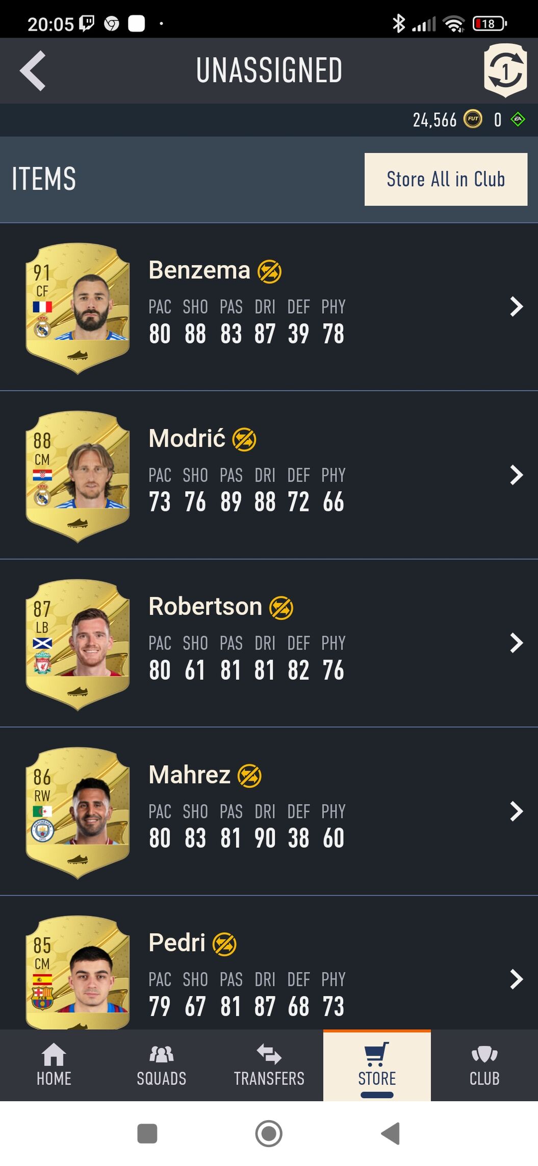Open the Club tab

(484, 1065)
